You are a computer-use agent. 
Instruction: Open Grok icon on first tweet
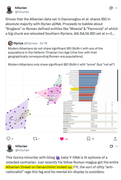pyautogui.click(x=111, y=8)
